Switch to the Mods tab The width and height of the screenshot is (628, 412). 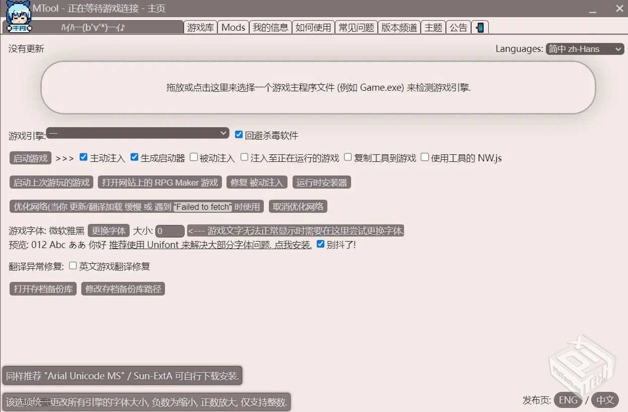point(233,27)
